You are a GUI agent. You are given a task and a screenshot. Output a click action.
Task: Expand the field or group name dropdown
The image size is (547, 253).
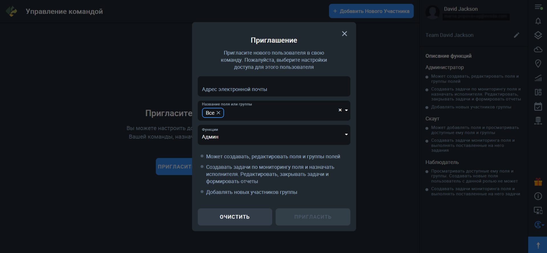[x=346, y=110]
